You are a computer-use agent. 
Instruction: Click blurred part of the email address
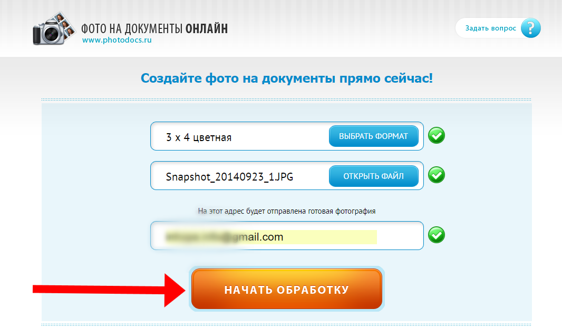point(201,237)
